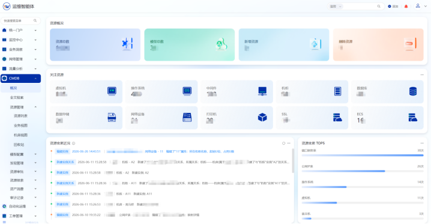Image resolution: width=431 pixels, height=224 pixels.
Task: Click the 运维智能体 logo
Action: pyautogui.click(x=7, y=7)
